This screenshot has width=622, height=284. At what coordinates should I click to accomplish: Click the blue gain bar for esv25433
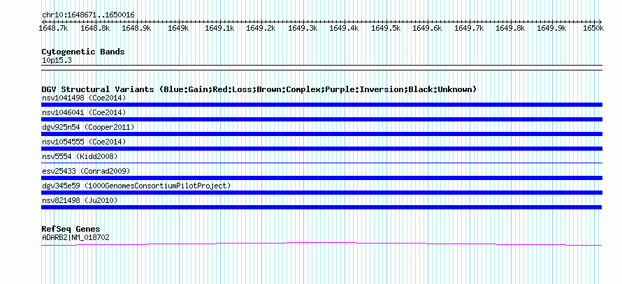[x=321, y=178]
